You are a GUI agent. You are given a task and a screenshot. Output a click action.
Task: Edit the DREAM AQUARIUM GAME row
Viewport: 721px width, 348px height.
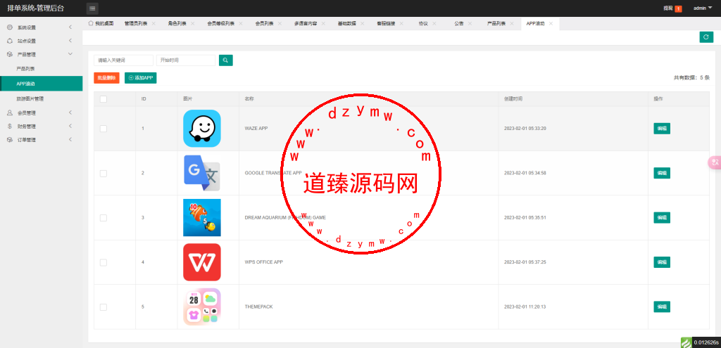pos(662,218)
